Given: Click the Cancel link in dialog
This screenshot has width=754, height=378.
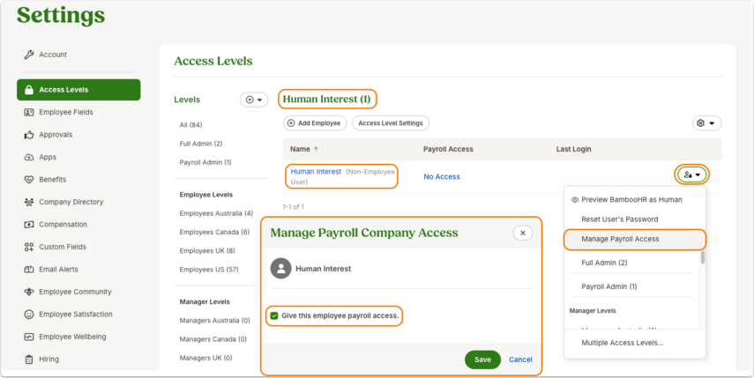Looking at the screenshot, I should [x=520, y=359].
